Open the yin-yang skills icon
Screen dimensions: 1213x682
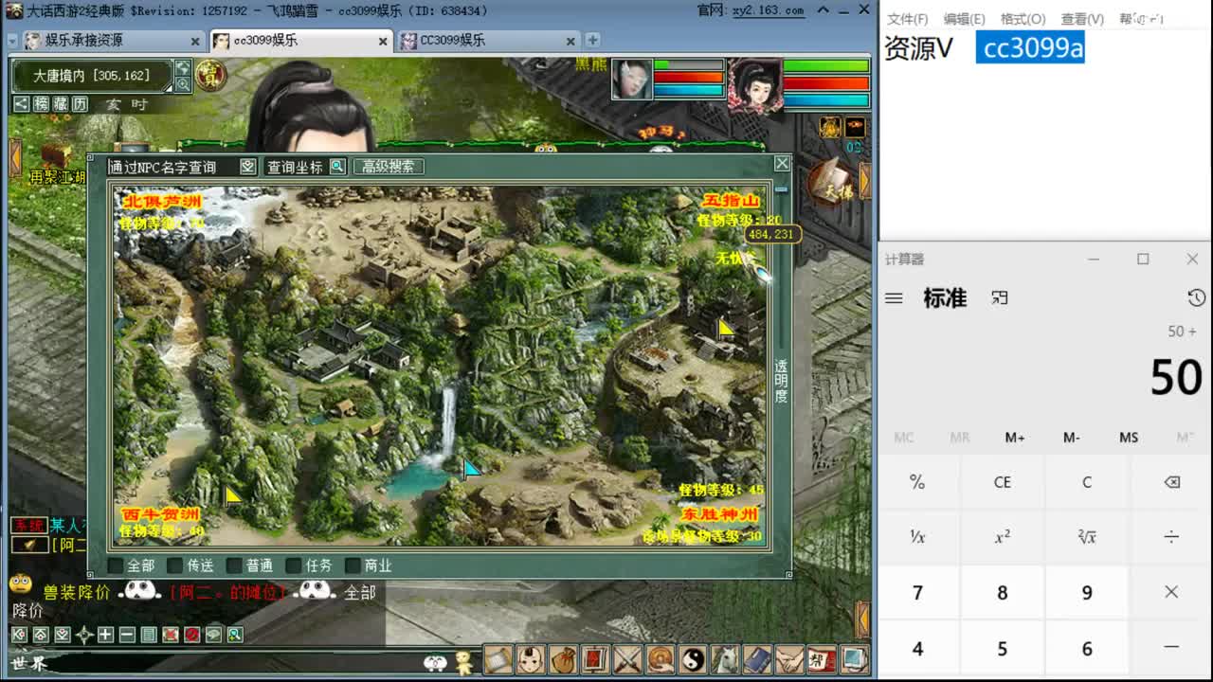click(692, 659)
